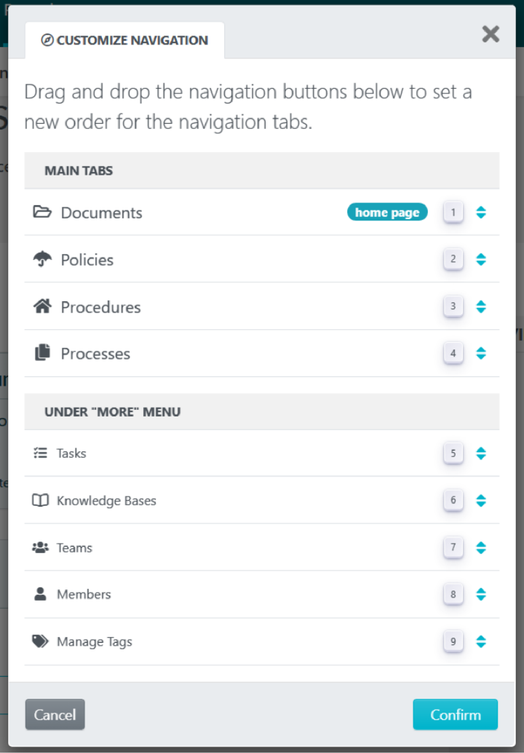
Task: Click the Knowledge Bases book icon
Action: pyautogui.click(x=40, y=500)
